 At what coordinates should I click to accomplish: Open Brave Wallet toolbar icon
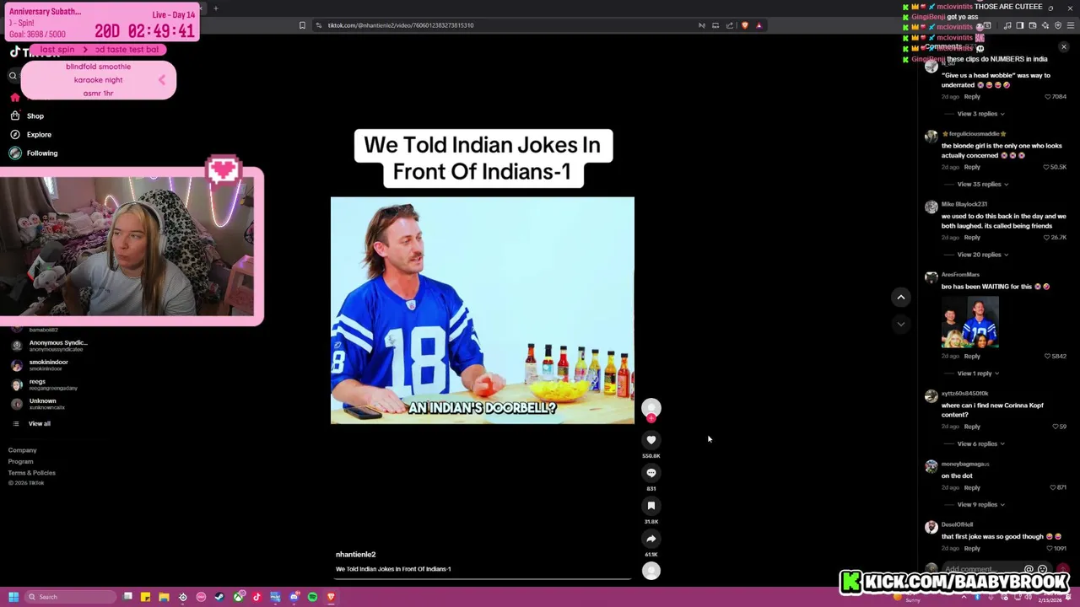(1032, 25)
